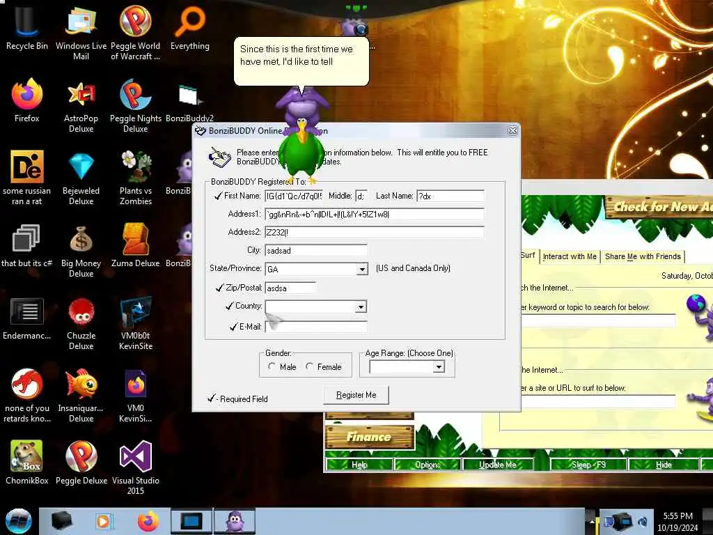Click the taskbar clock showing 5:55 PM

(x=677, y=522)
